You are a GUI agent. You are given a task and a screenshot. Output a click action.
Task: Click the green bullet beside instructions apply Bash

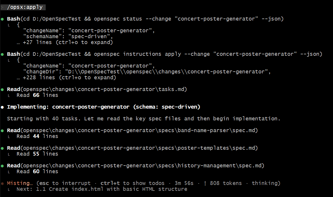click(2, 54)
